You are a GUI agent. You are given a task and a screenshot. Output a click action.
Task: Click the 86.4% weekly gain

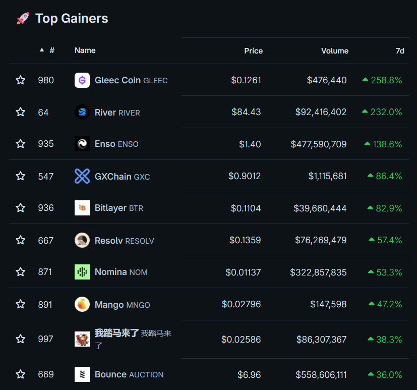click(x=385, y=176)
